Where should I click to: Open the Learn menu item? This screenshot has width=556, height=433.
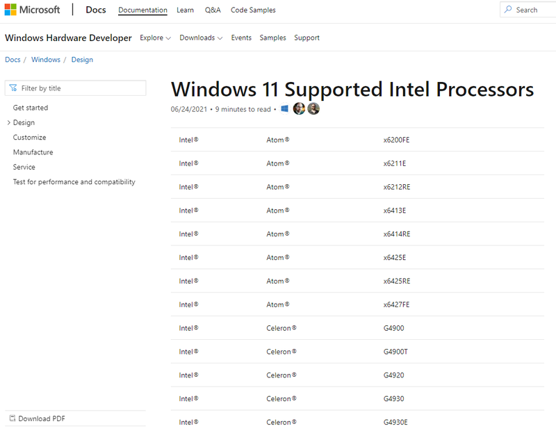click(185, 10)
